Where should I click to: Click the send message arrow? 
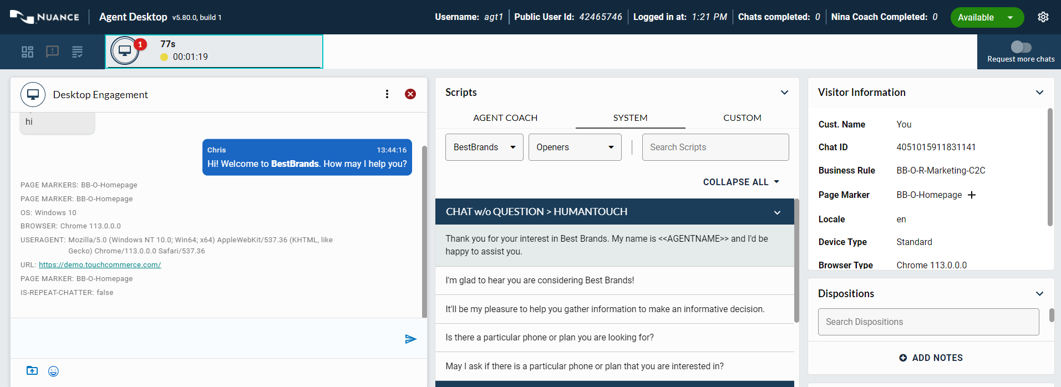pyautogui.click(x=410, y=339)
